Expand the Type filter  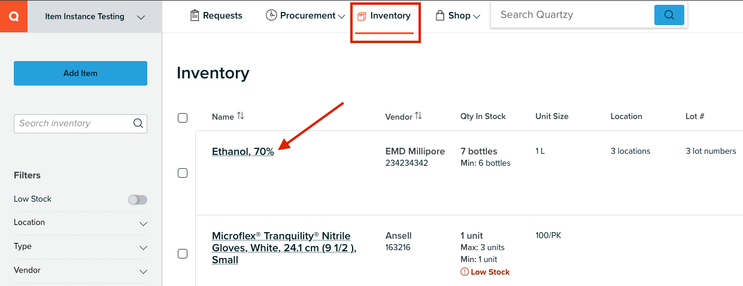(80, 247)
